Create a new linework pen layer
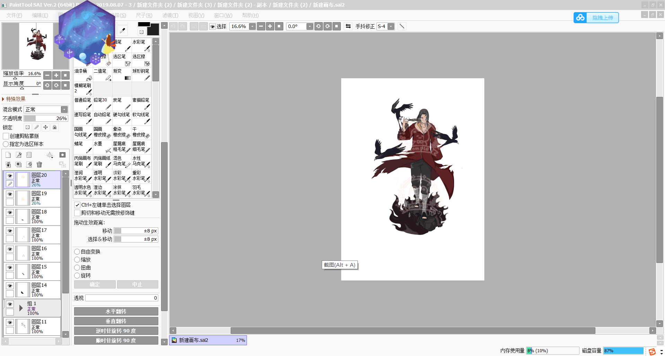The height and width of the screenshot is (356, 665). 19,155
